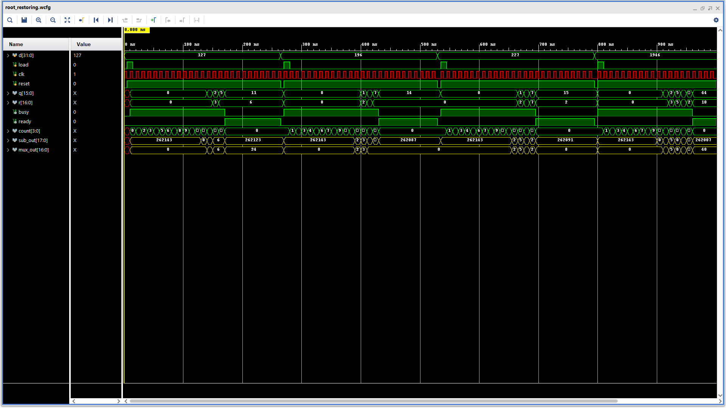Click the Search magnifier icon in toolbar

(10, 20)
